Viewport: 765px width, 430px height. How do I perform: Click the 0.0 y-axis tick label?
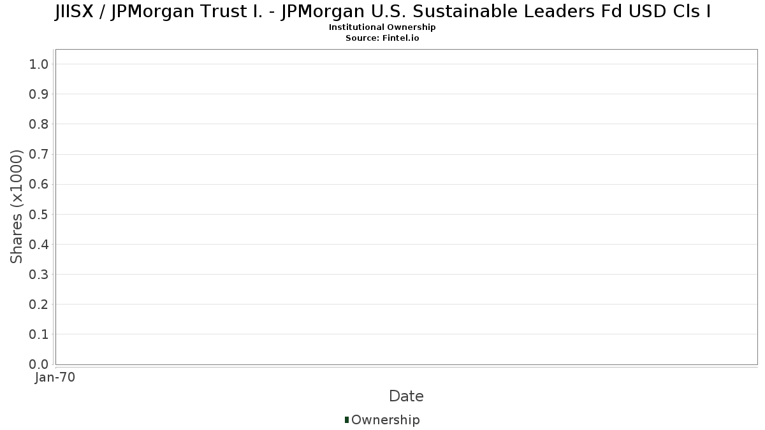coord(39,364)
